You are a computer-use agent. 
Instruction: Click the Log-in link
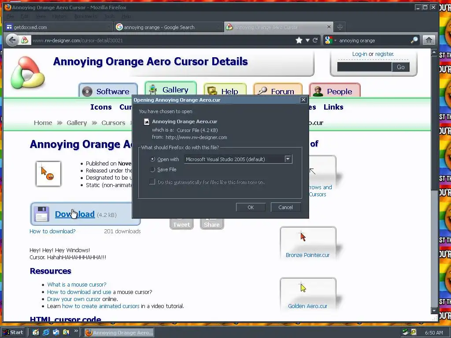359,54
